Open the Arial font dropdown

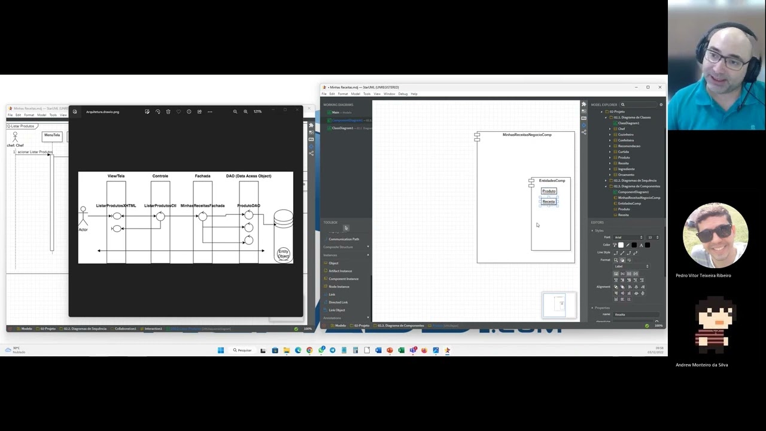tap(628, 237)
